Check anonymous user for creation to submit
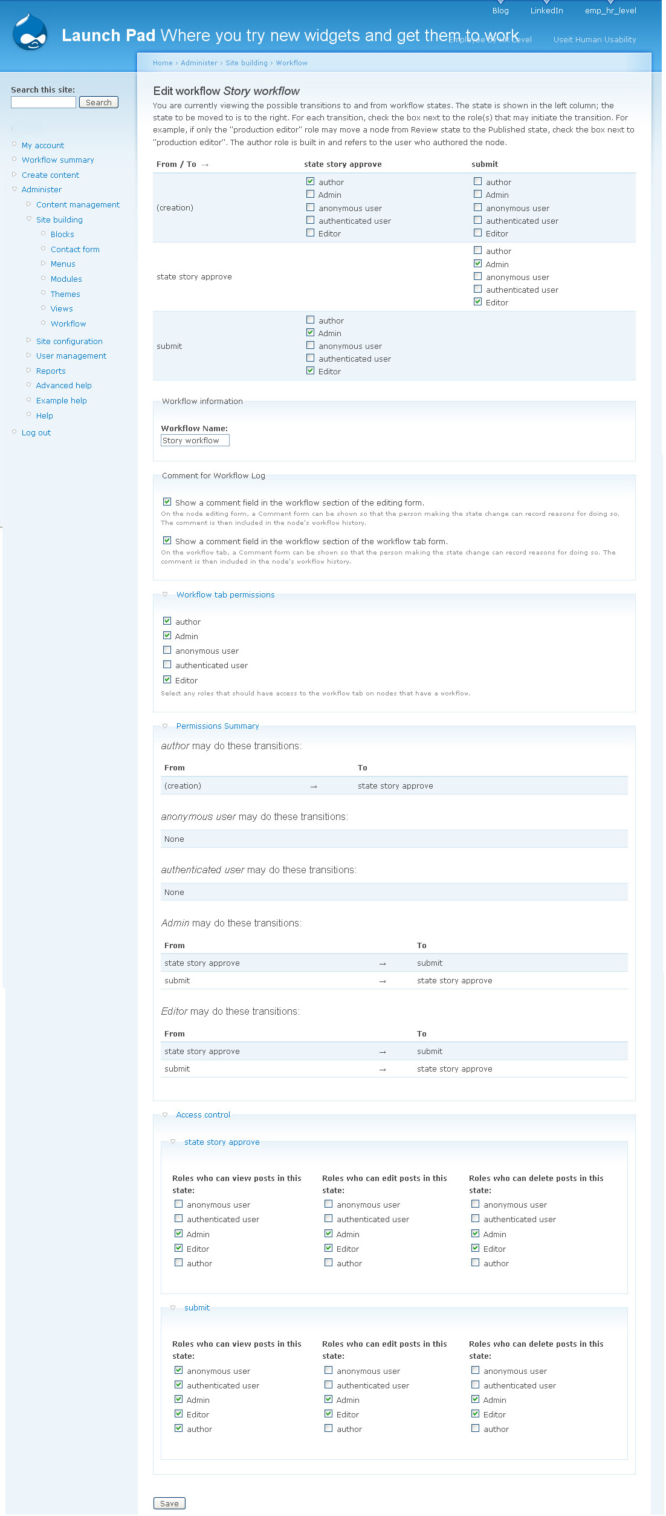 [477, 207]
